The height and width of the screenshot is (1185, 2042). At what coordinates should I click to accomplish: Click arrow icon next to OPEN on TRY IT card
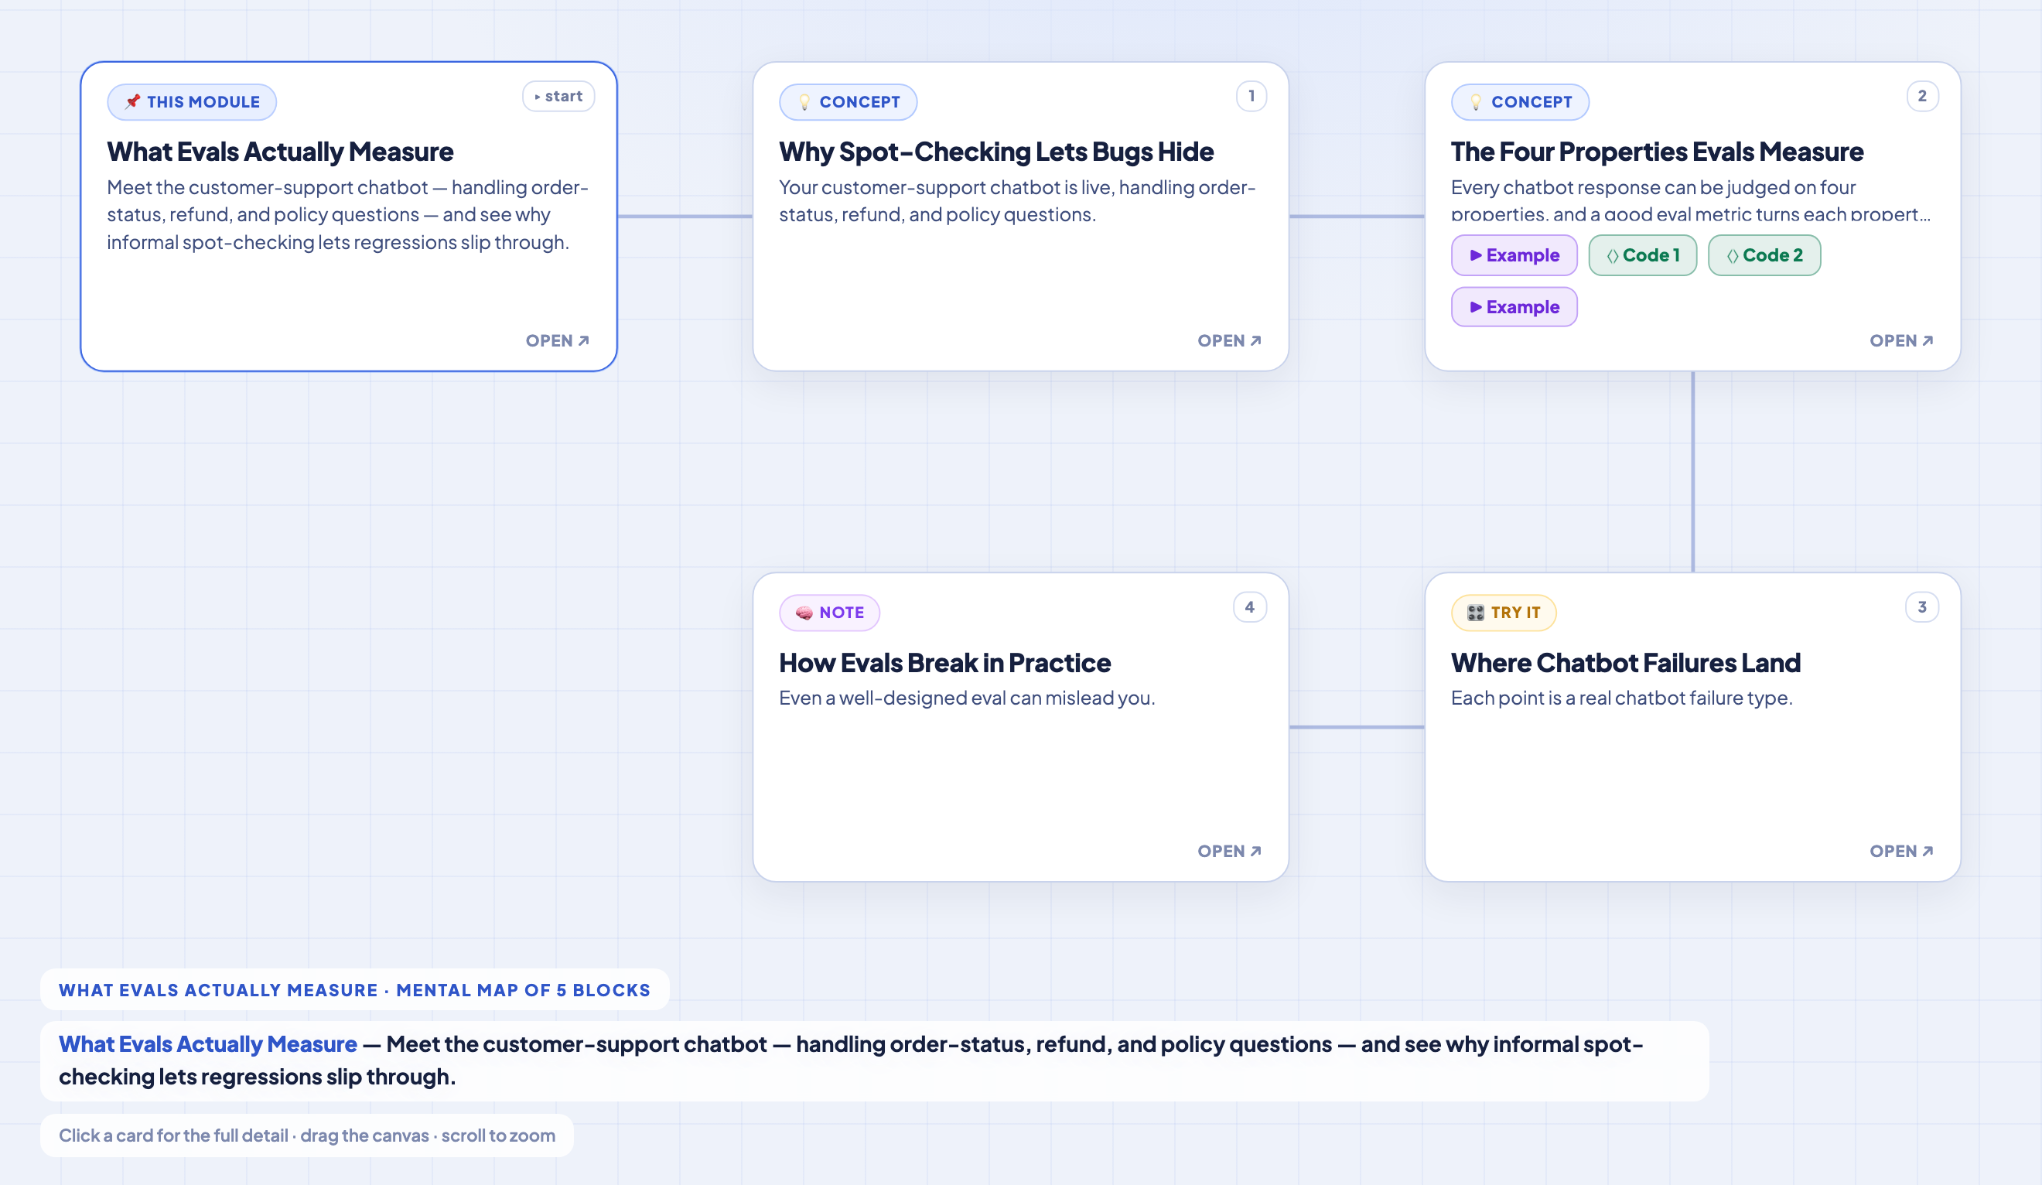(x=1928, y=851)
